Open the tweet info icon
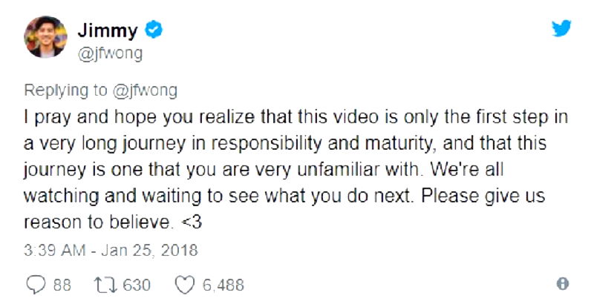Viewport: 594px width, 304px height. coord(562,284)
